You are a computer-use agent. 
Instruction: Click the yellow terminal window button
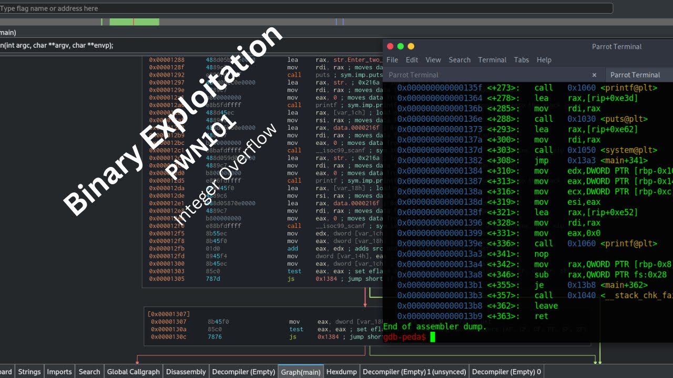[411, 46]
